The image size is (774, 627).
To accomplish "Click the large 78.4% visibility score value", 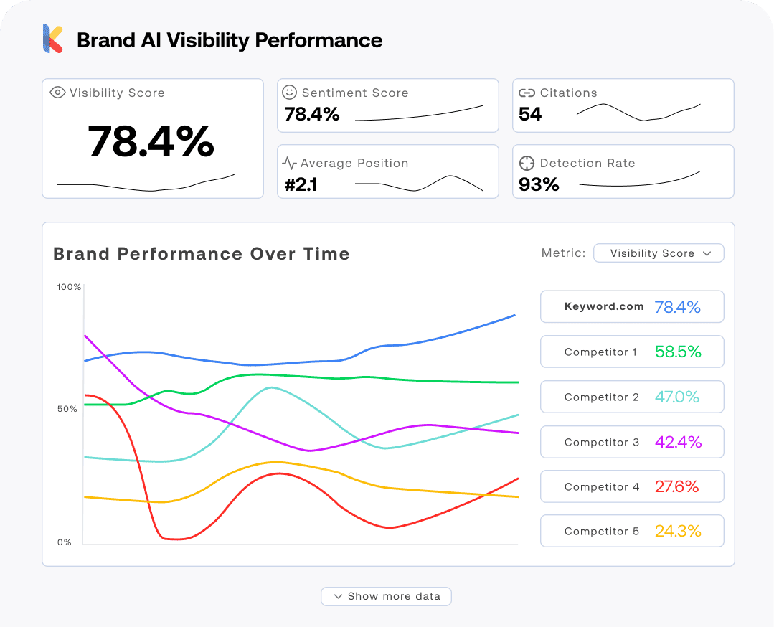I will (x=151, y=141).
